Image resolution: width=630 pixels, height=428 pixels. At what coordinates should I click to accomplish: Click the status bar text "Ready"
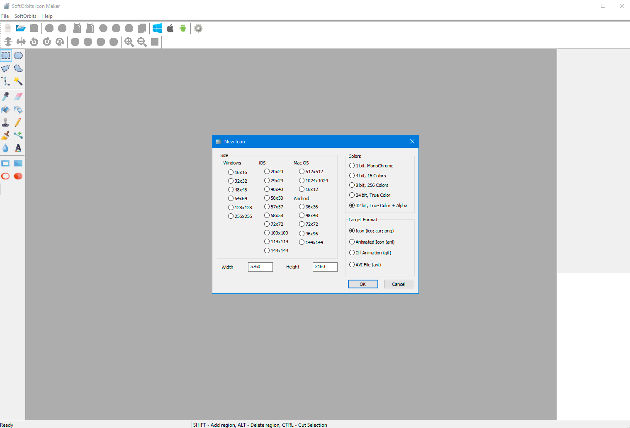point(7,425)
